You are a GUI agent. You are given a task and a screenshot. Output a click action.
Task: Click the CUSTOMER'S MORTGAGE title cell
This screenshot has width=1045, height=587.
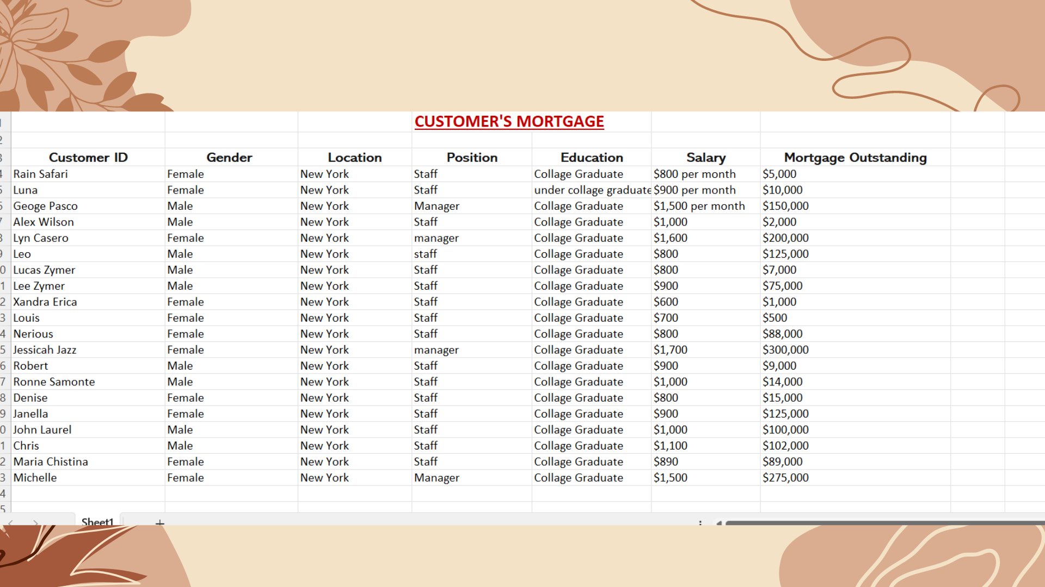click(509, 122)
